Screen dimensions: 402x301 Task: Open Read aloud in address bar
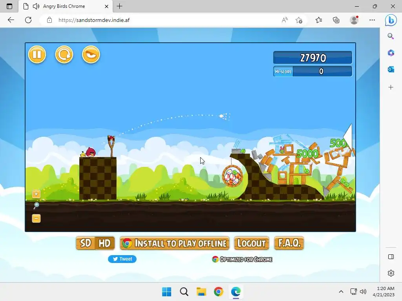[x=285, y=20]
